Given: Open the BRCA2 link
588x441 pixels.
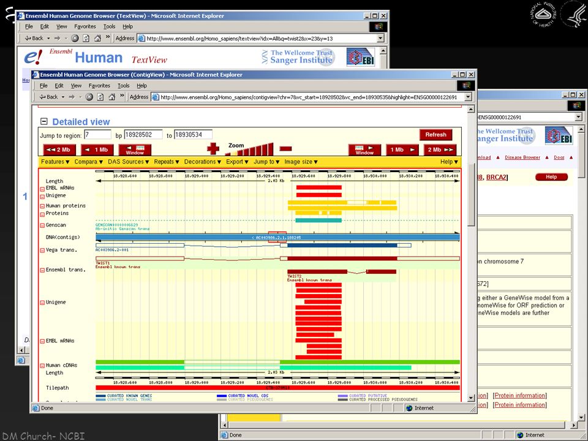Looking at the screenshot, I should pyautogui.click(x=497, y=177).
